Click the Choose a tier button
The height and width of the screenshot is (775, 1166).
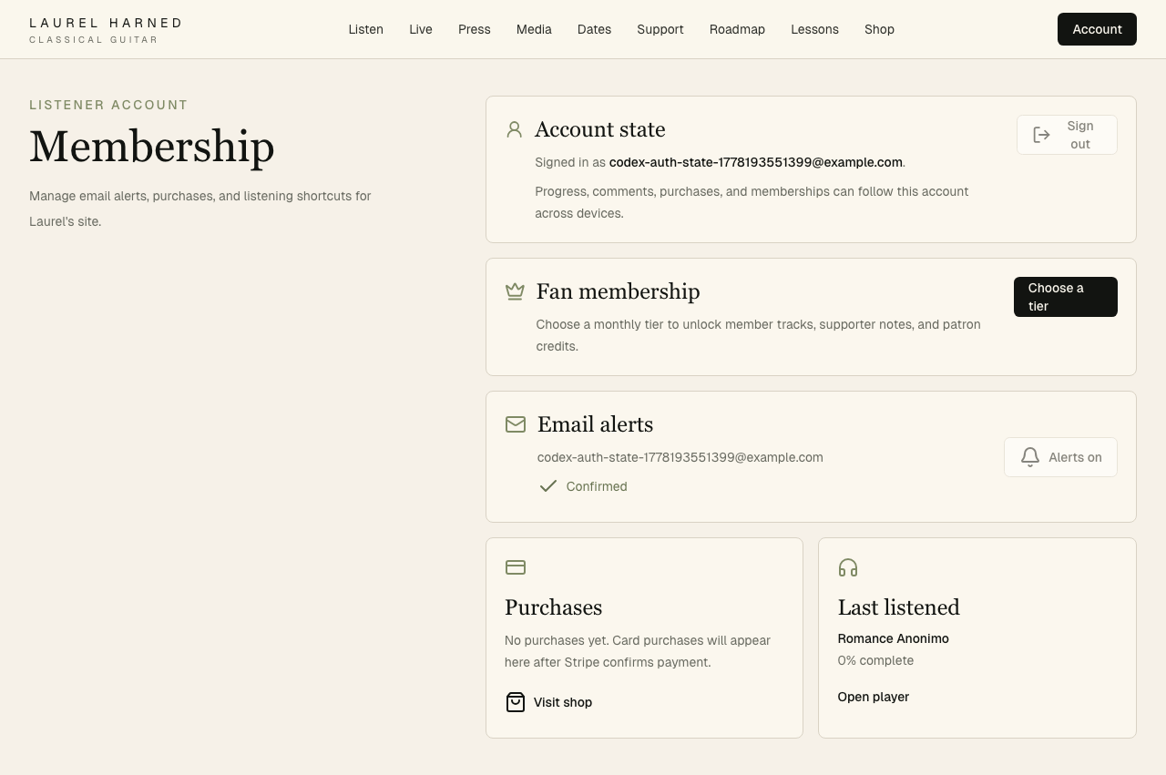[x=1066, y=297]
